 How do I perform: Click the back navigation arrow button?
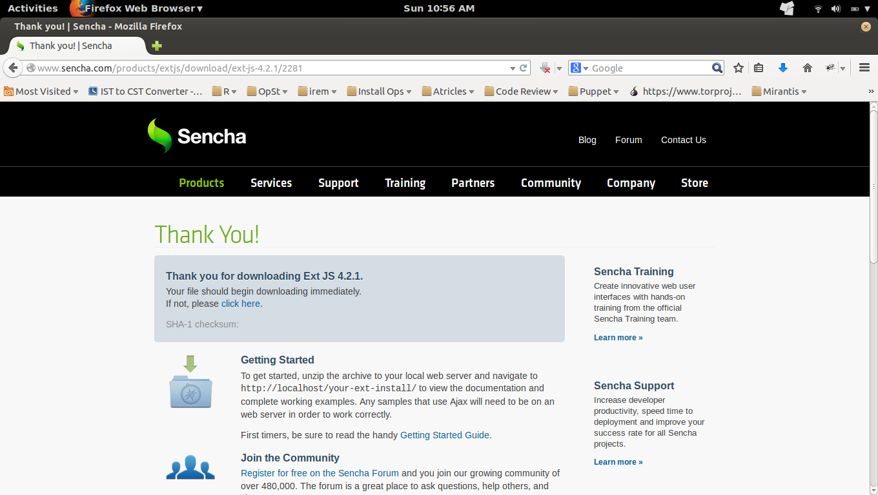[12, 68]
